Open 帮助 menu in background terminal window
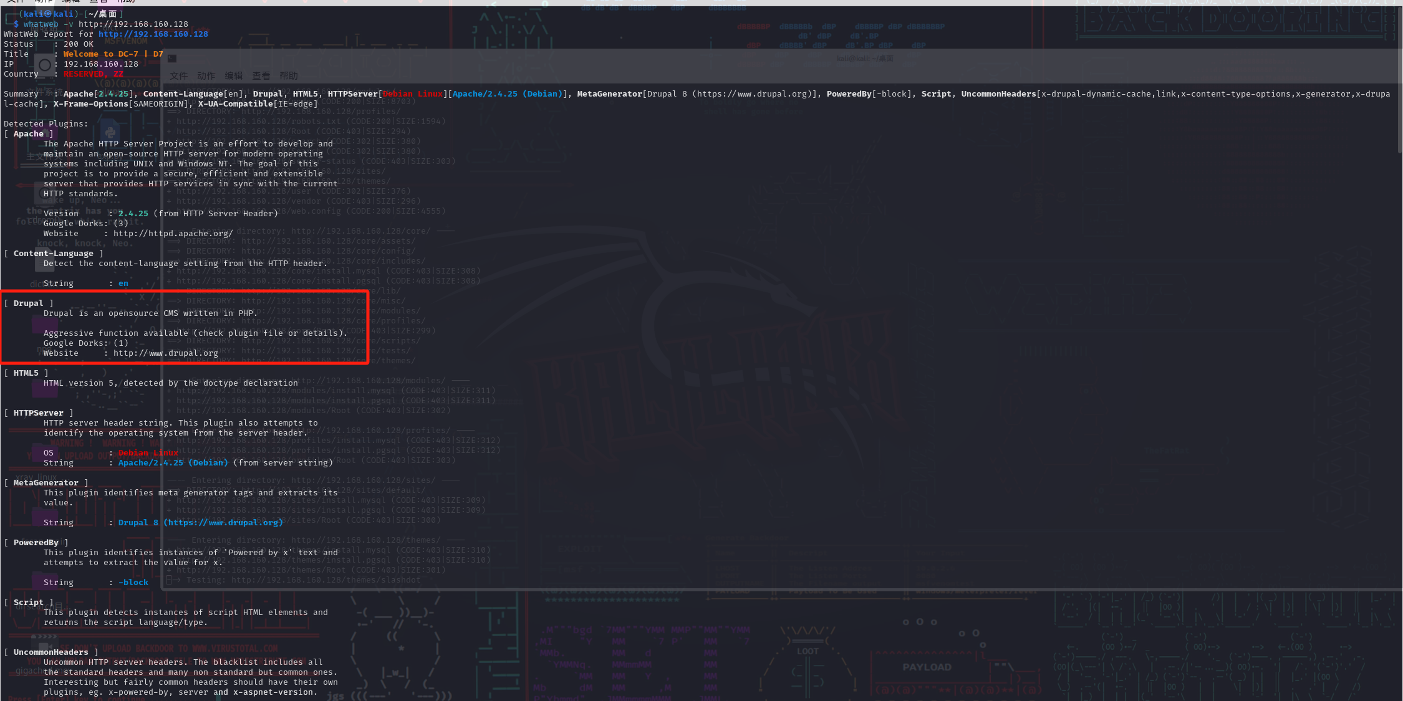 [x=288, y=76]
